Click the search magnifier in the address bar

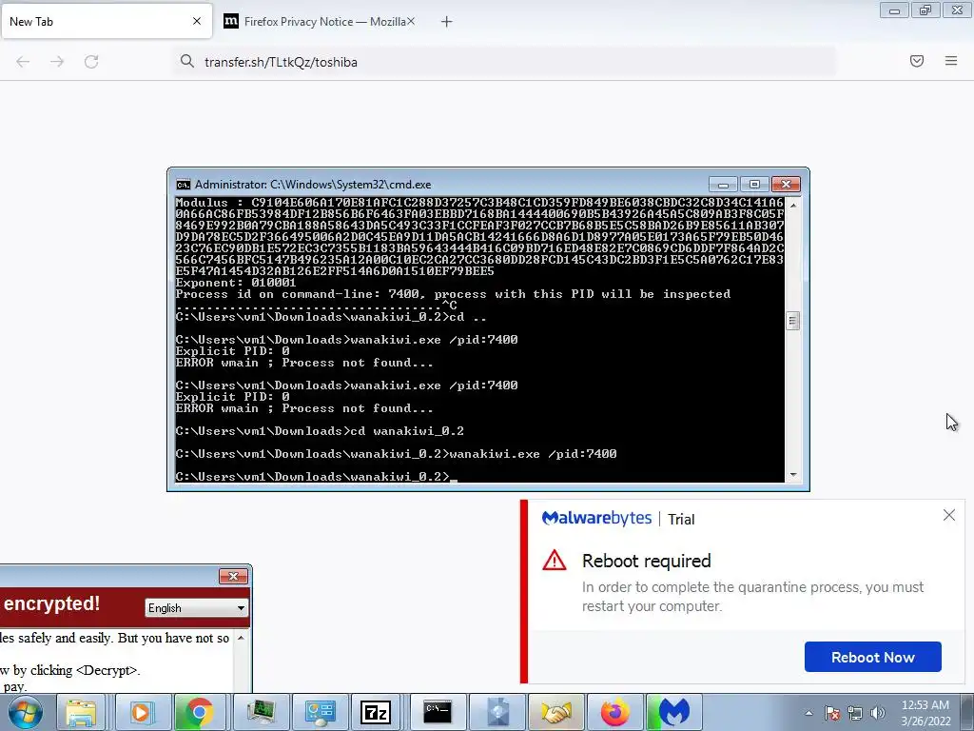click(187, 61)
